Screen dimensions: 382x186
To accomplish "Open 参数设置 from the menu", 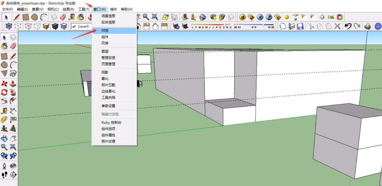I will (108, 106).
